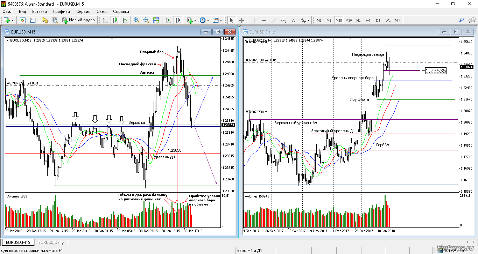Image resolution: width=478 pixels, height=254 pixels.
Task: Zoom out on the chart
Action: [146, 20]
